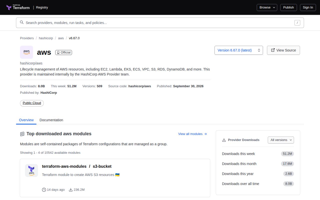
Task: Click the Public Cloud tag
Action: 32,103
